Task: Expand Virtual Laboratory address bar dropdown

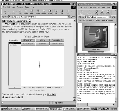Action: tap(69, 17)
